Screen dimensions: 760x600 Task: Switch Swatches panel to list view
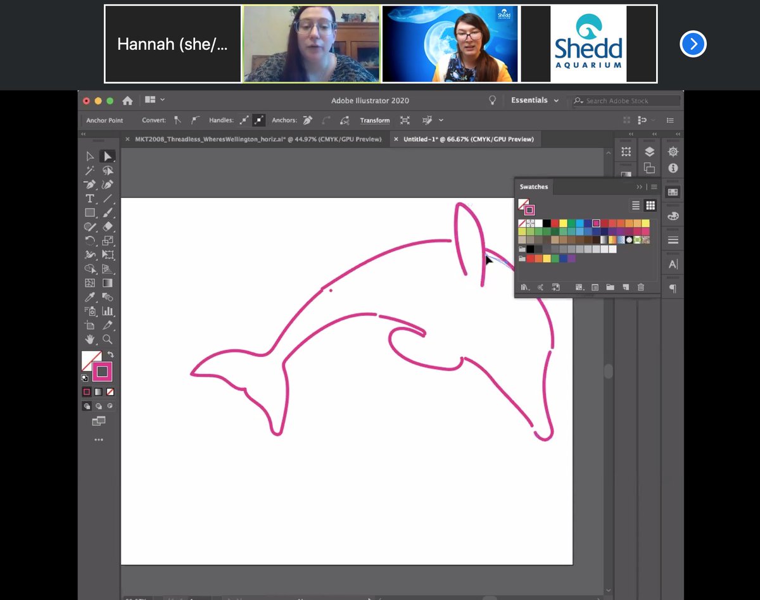pyautogui.click(x=636, y=206)
